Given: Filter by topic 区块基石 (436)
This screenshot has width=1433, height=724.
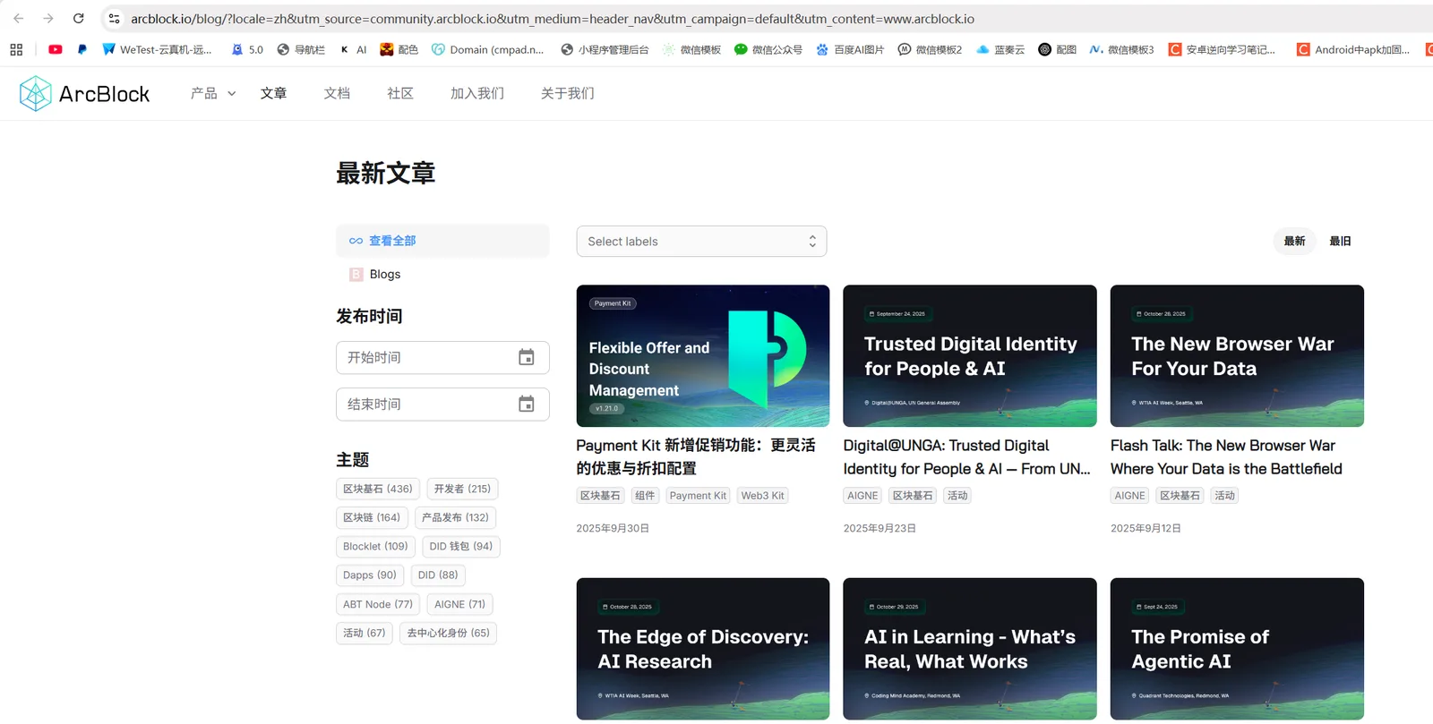Looking at the screenshot, I should (x=378, y=489).
